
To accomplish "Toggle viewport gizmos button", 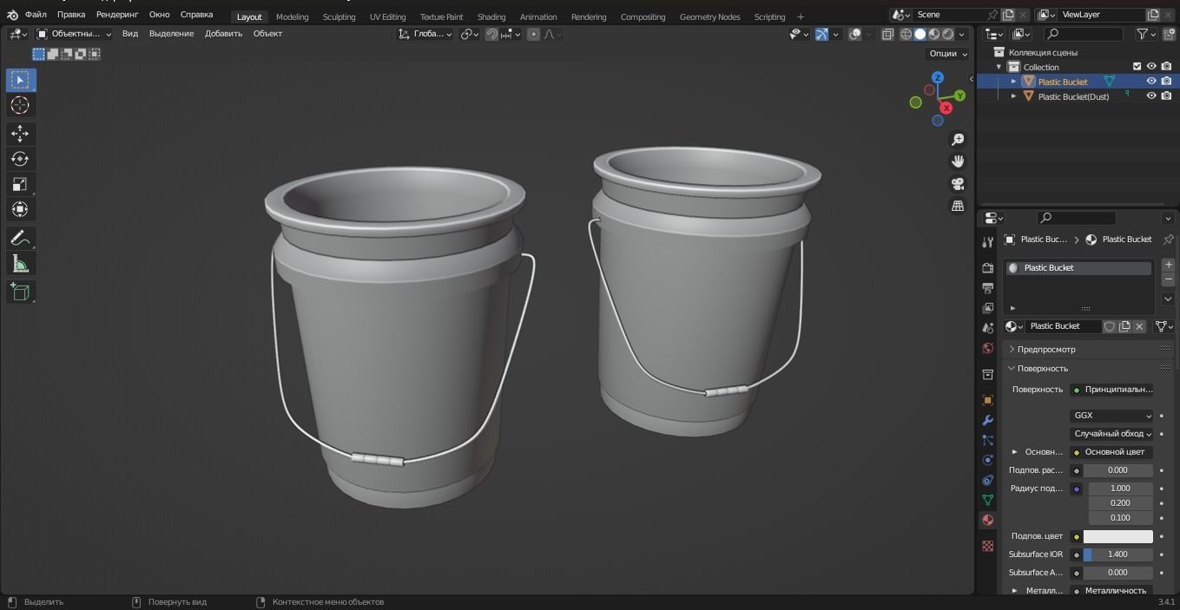I will coord(821,34).
